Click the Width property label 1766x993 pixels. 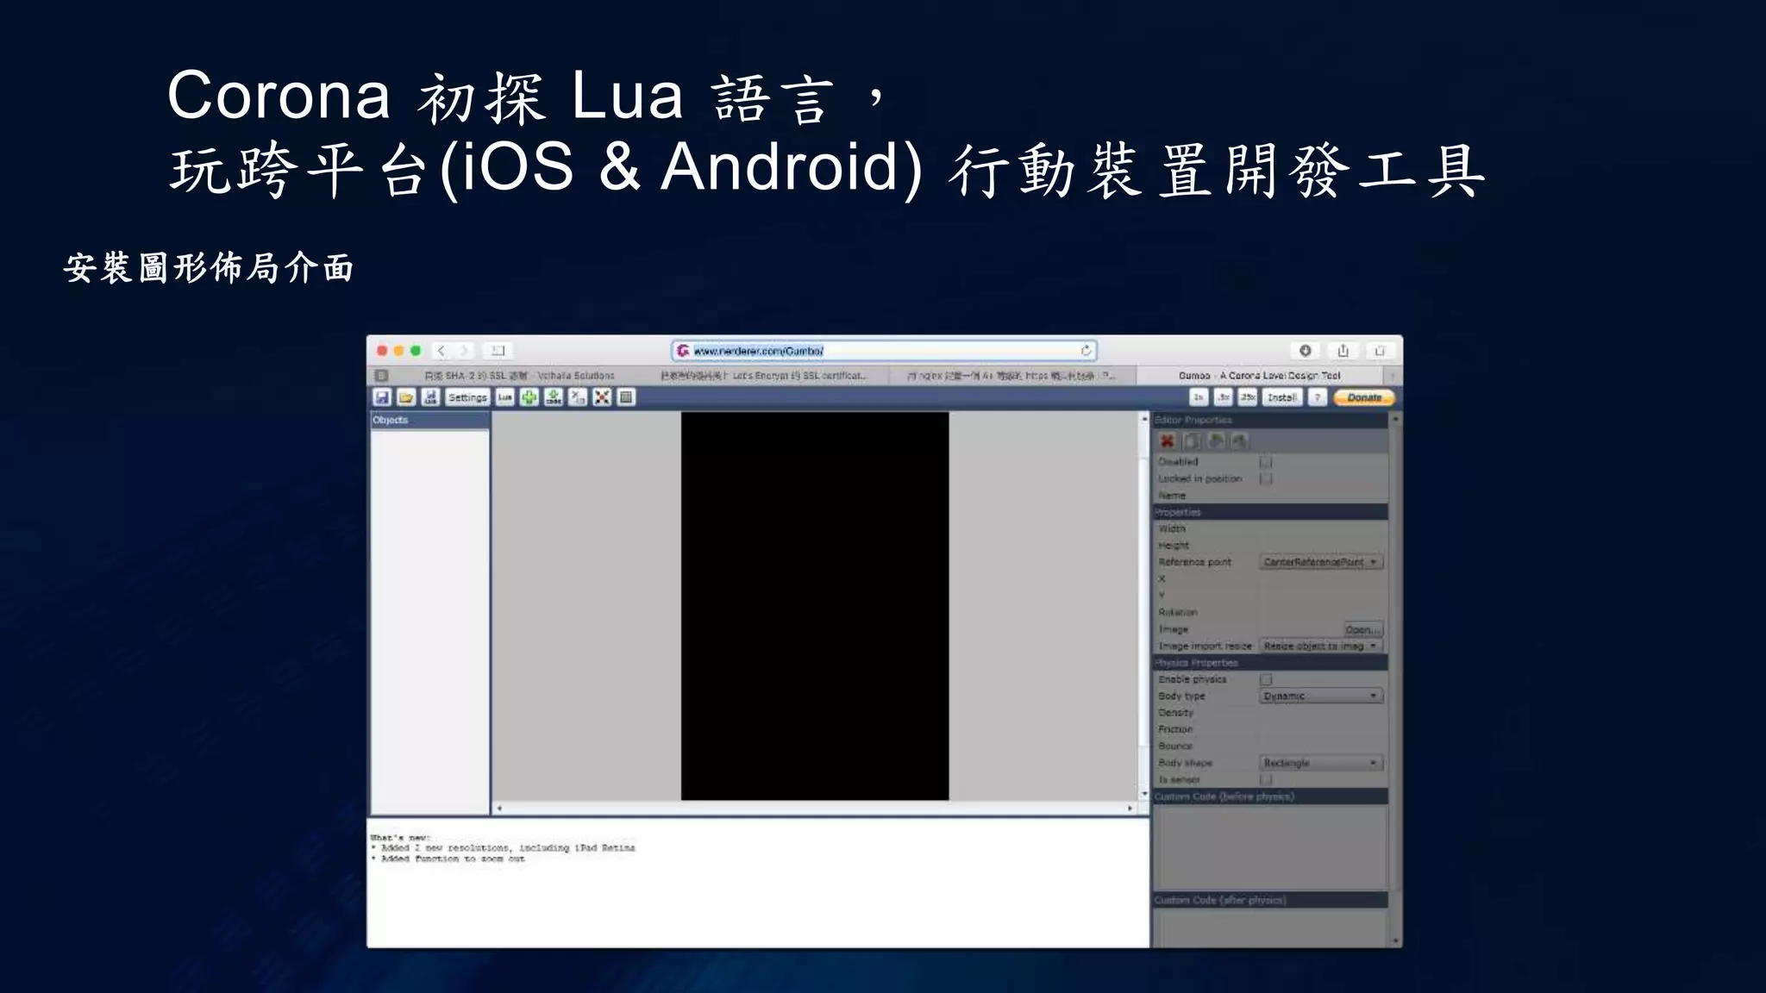point(1172,528)
